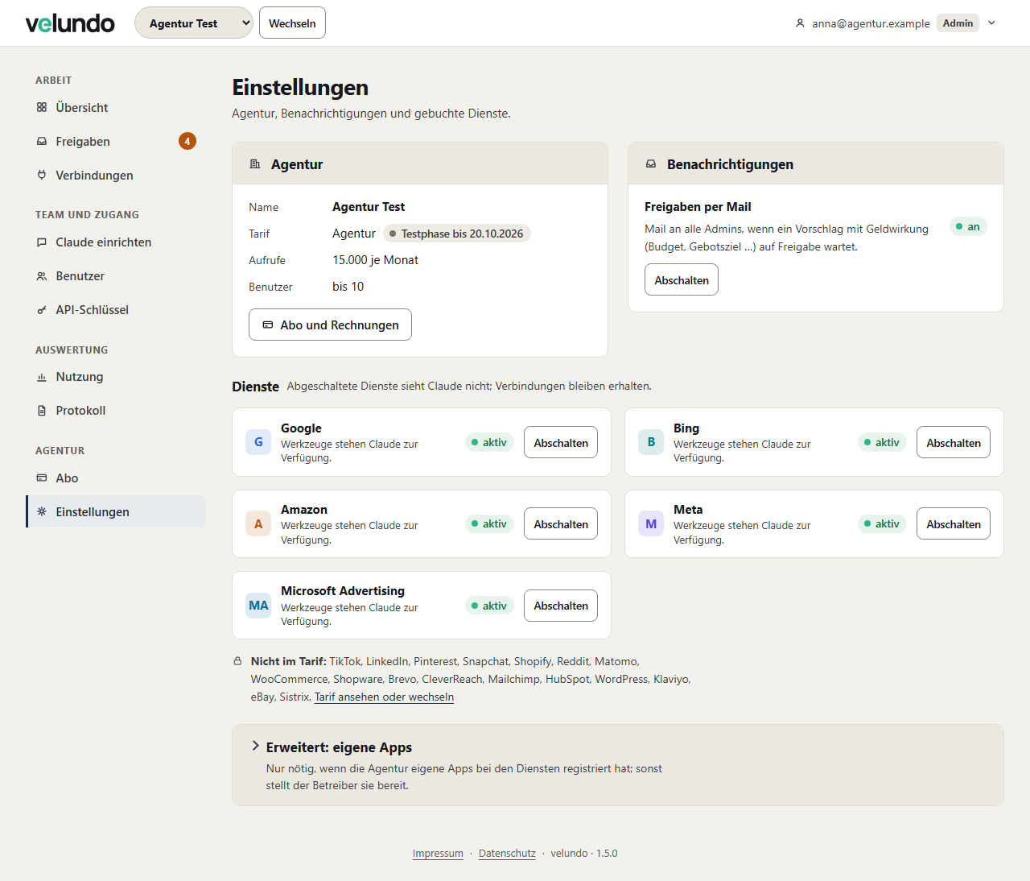The image size is (1030, 881).
Task: Disable the Amazon service with Abschalten
Action: 561,523
